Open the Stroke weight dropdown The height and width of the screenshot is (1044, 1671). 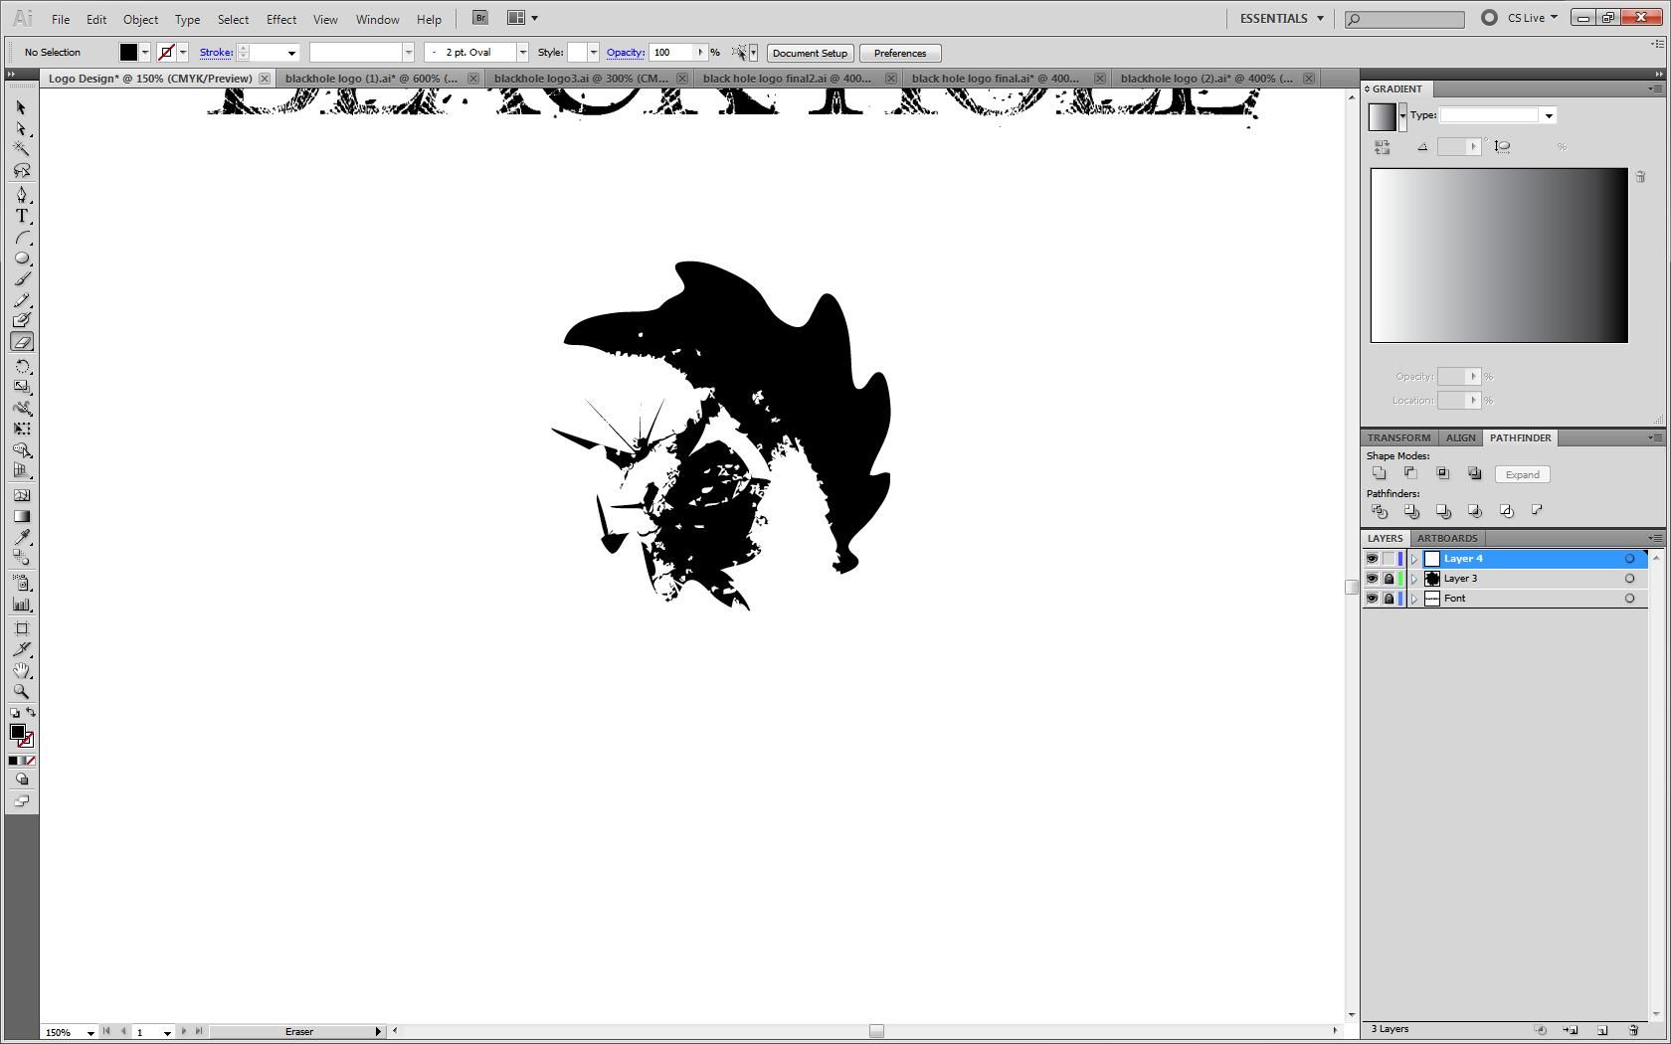tap(291, 53)
